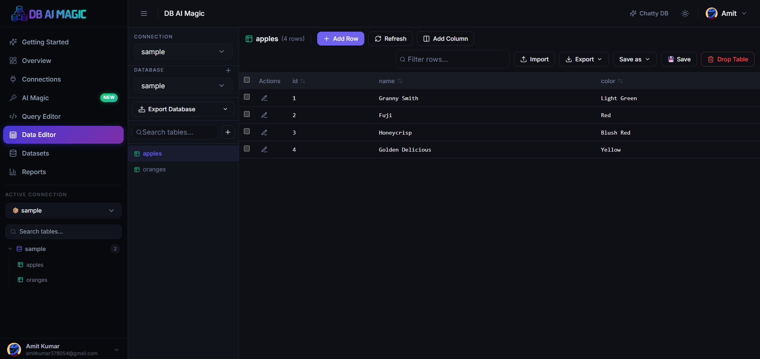Click the Yellow color cell
Viewport: 760px width, 359px height.
pos(611,150)
